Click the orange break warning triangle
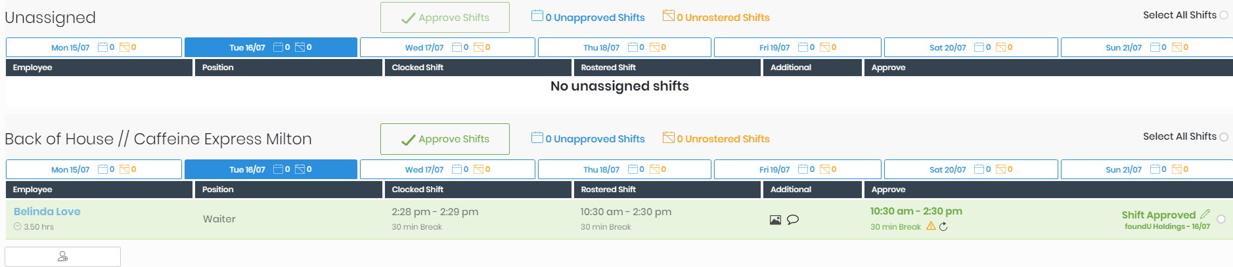The height and width of the screenshot is (267, 1233). [931, 226]
